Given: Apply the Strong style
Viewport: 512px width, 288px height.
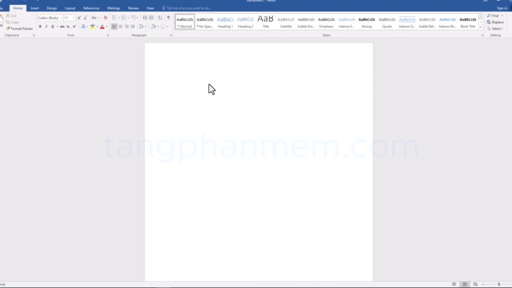Looking at the screenshot, I should 366,22.
